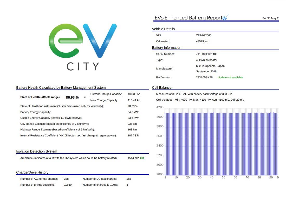Select the "FW Version:" field label
286x201 pixels.
164,78
